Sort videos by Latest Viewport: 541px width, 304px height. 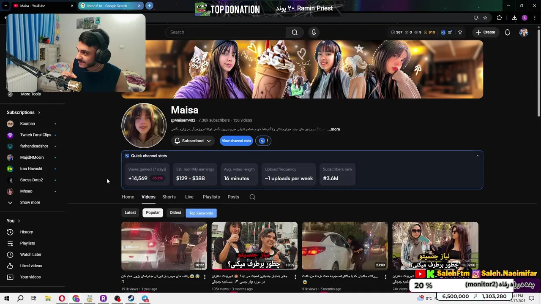pyautogui.click(x=130, y=213)
